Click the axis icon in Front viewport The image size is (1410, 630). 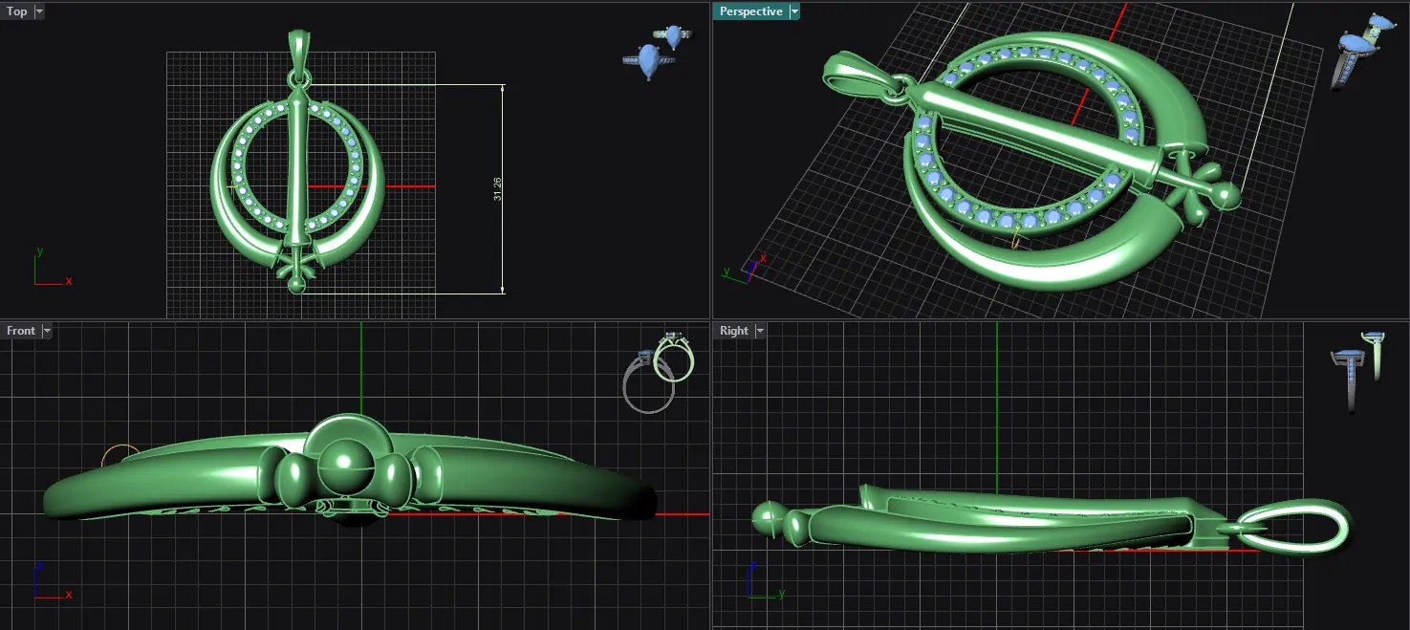[53, 580]
